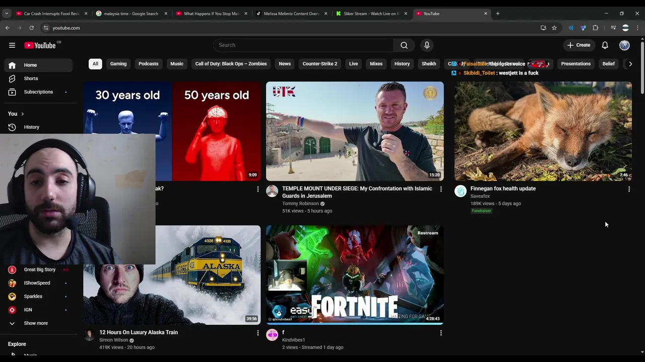
Task: Open the sleeping fox video thumbnail
Action: pyautogui.click(x=543, y=131)
